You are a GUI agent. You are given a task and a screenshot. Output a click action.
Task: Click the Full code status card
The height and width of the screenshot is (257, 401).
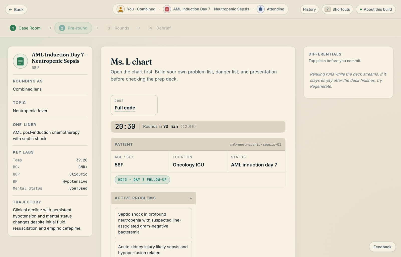tap(134, 105)
